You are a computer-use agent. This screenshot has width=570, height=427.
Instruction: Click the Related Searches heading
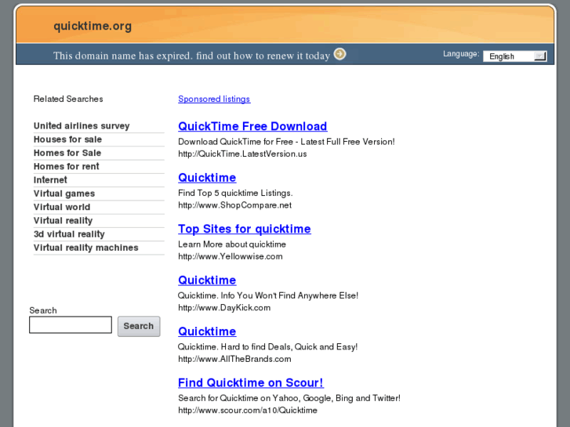tap(68, 99)
